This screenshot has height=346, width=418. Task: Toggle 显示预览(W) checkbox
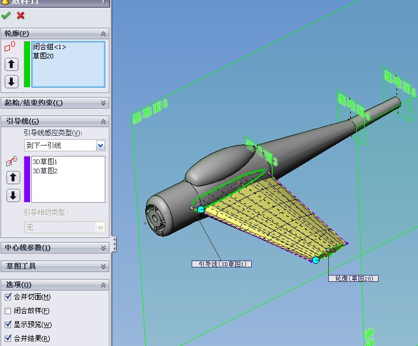(8, 325)
